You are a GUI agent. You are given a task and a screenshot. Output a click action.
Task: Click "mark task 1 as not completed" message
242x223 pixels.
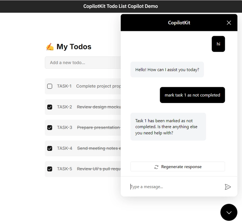pyautogui.click(x=192, y=95)
